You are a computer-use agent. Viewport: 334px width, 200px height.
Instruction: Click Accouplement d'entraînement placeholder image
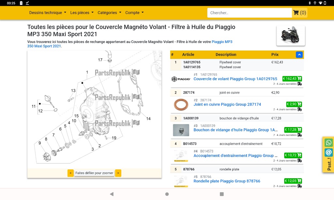(x=181, y=155)
